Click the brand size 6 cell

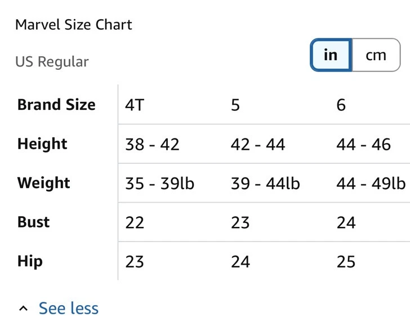(x=341, y=105)
